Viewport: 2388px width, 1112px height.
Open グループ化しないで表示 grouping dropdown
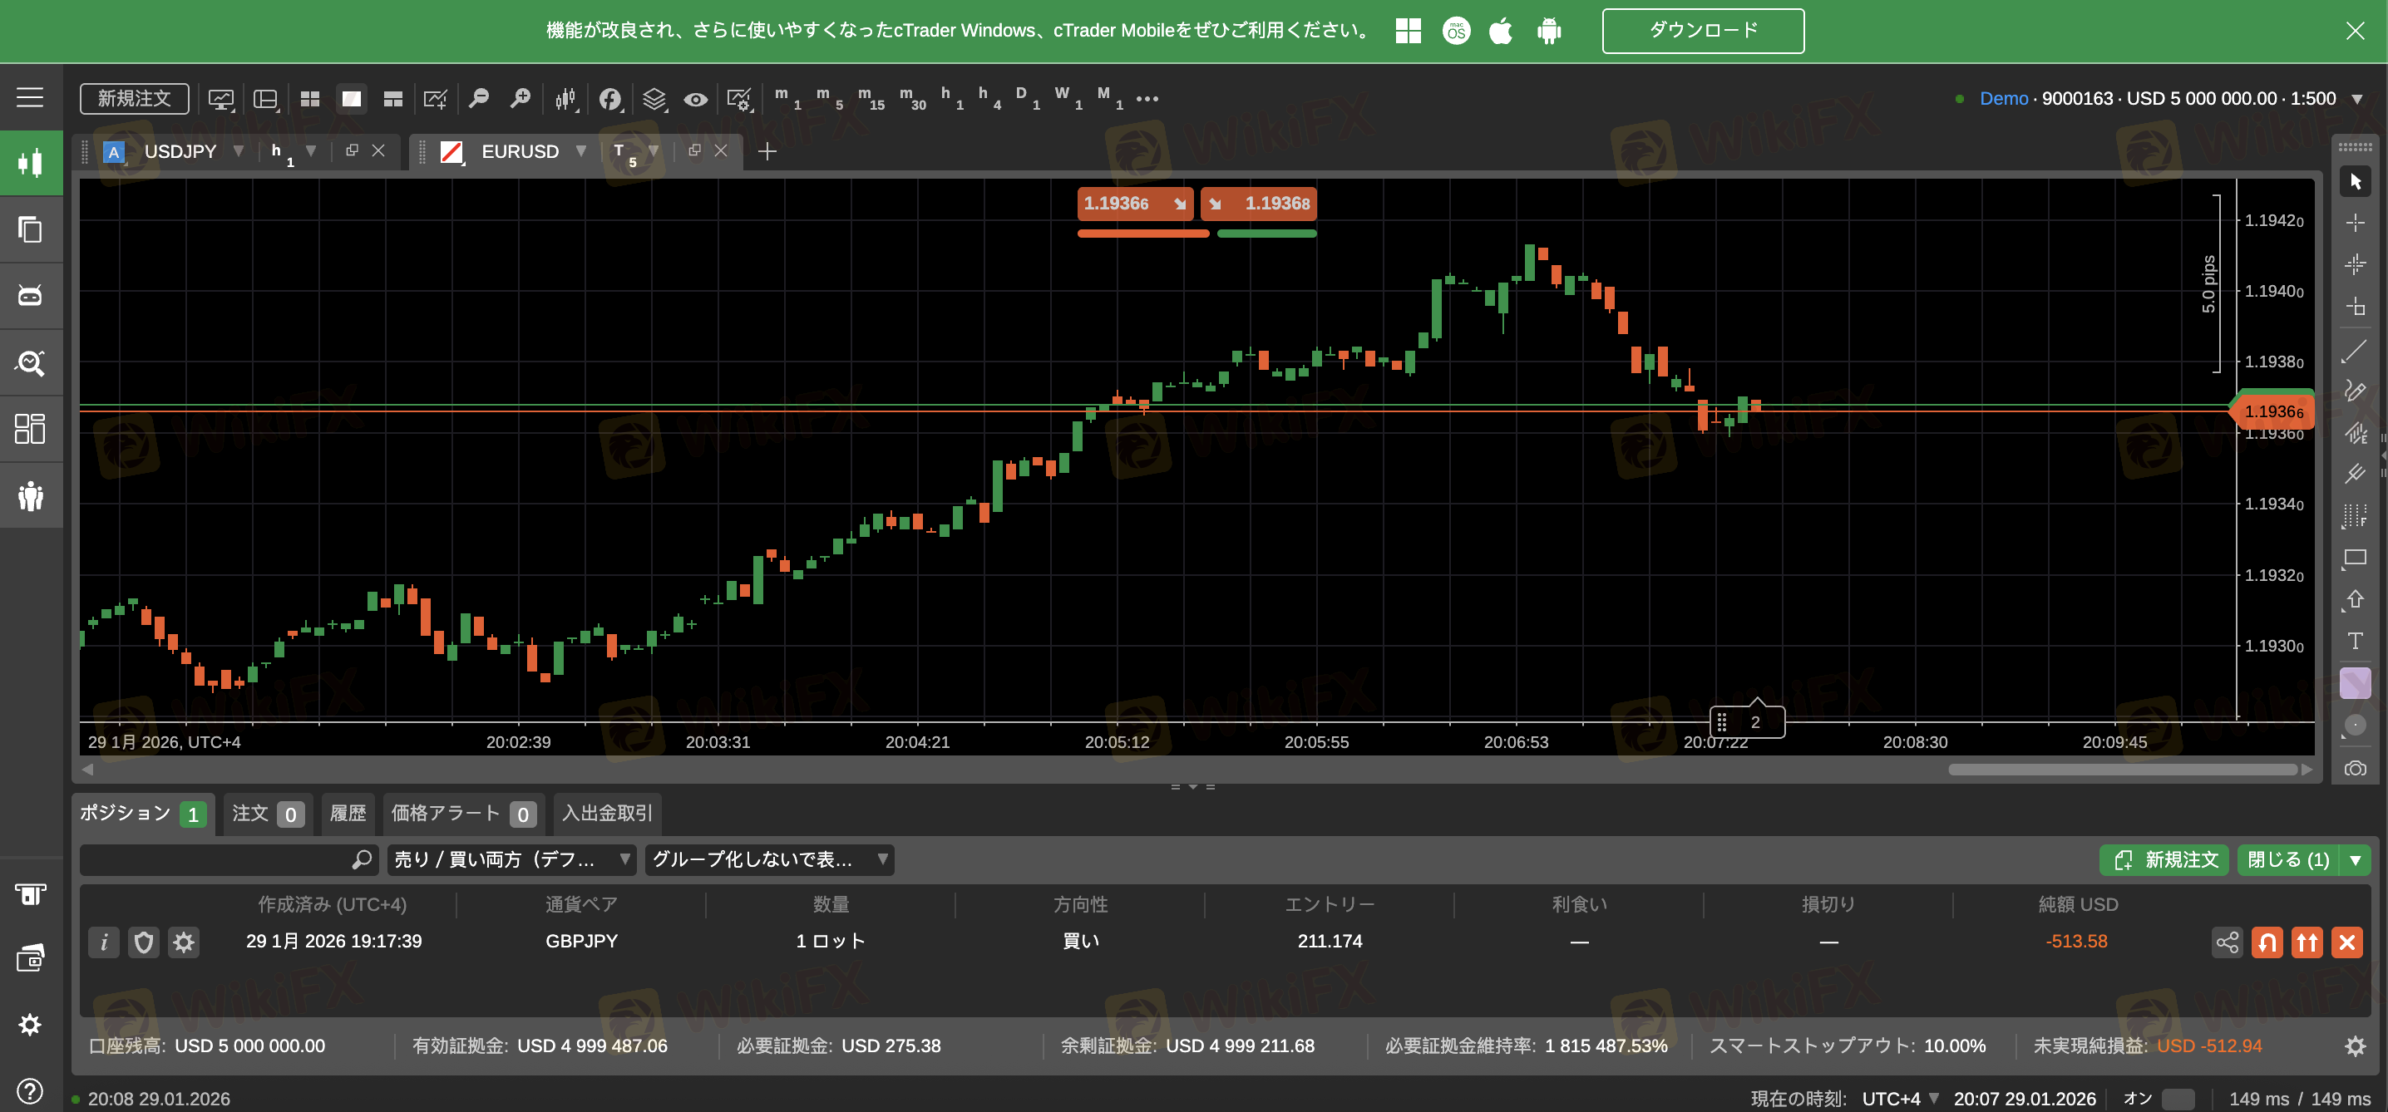[x=769, y=859]
